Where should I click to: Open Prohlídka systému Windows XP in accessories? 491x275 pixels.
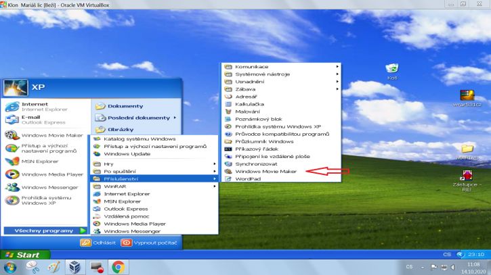(x=281, y=126)
